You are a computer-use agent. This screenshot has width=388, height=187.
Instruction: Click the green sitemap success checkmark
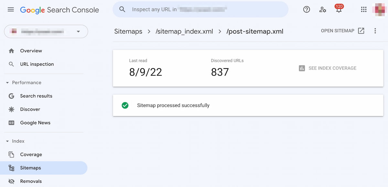tap(125, 105)
